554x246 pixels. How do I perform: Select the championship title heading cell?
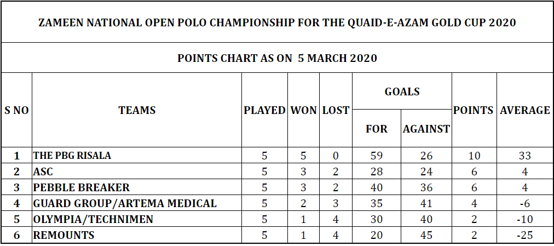coord(277,22)
